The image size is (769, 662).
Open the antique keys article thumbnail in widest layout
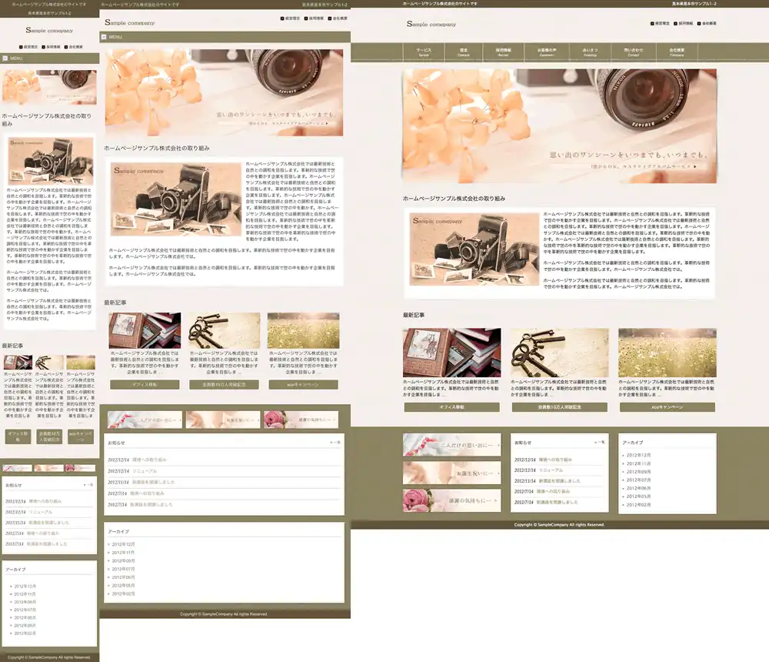point(559,353)
